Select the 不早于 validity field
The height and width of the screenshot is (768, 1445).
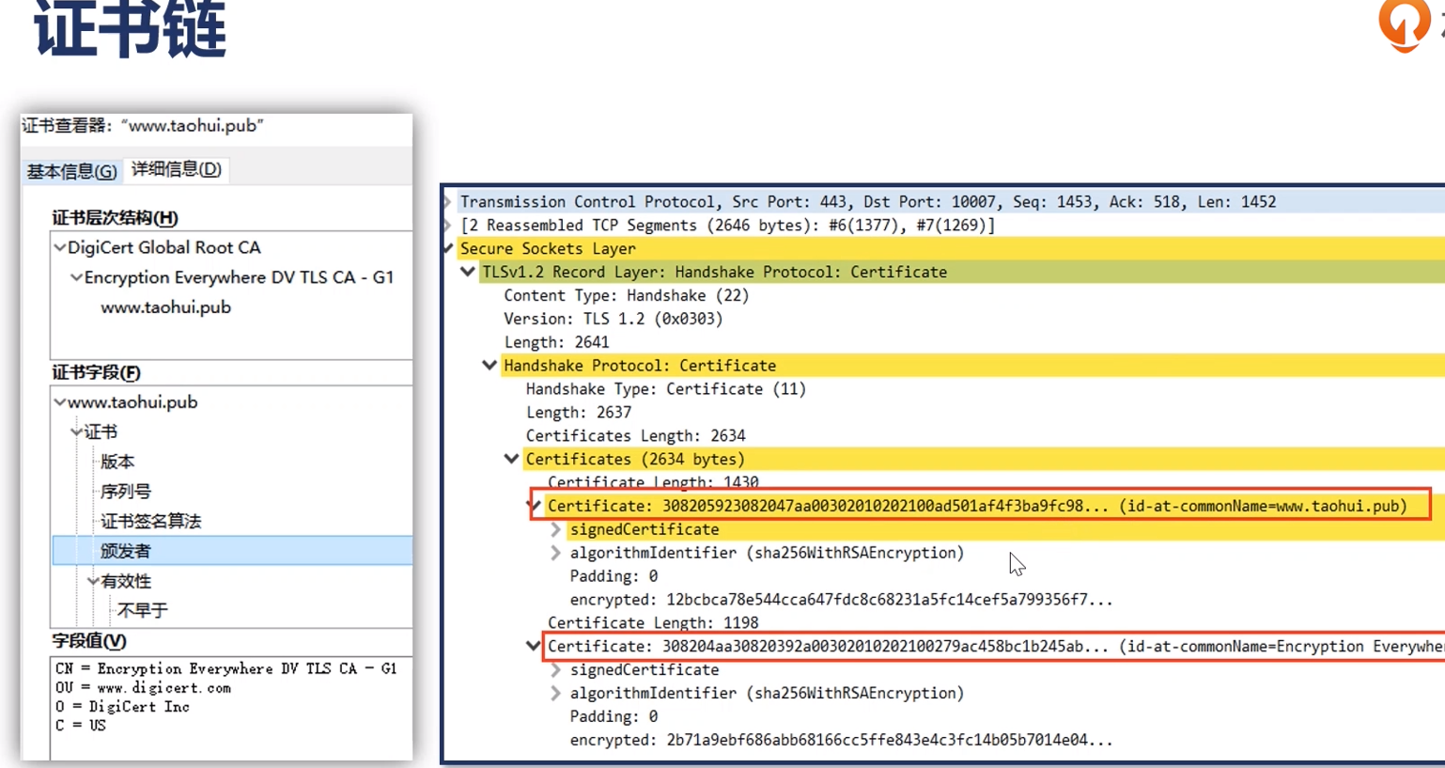click(142, 611)
